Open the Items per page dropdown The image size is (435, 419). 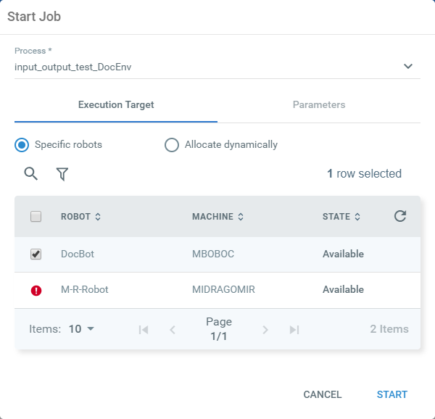coord(82,329)
